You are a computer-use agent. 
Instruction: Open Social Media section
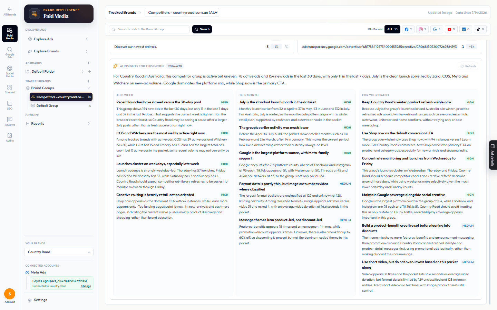(10, 71)
